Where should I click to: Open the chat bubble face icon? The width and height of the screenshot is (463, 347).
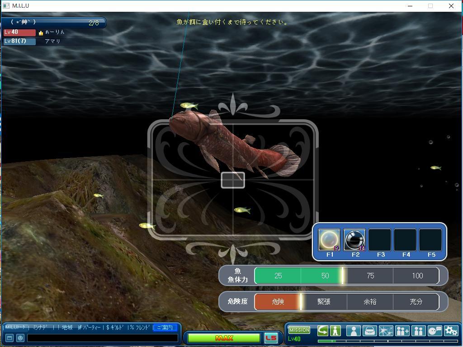(435, 331)
